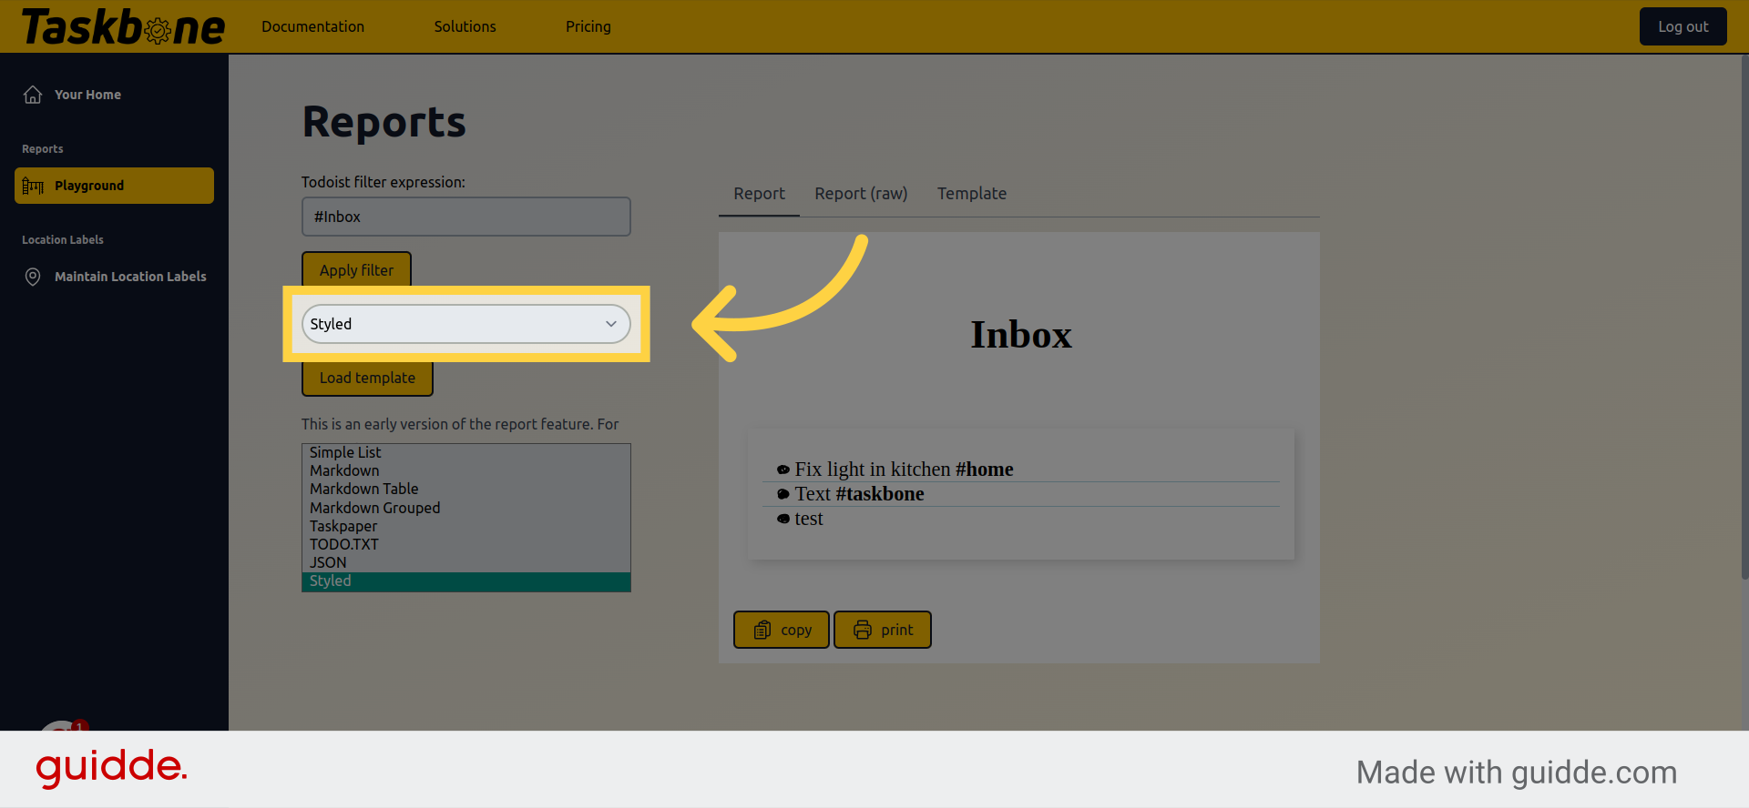The width and height of the screenshot is (1749, 808).
Task: Open Solutions menu
Action: pyautogui.click(x=465, y=26)
